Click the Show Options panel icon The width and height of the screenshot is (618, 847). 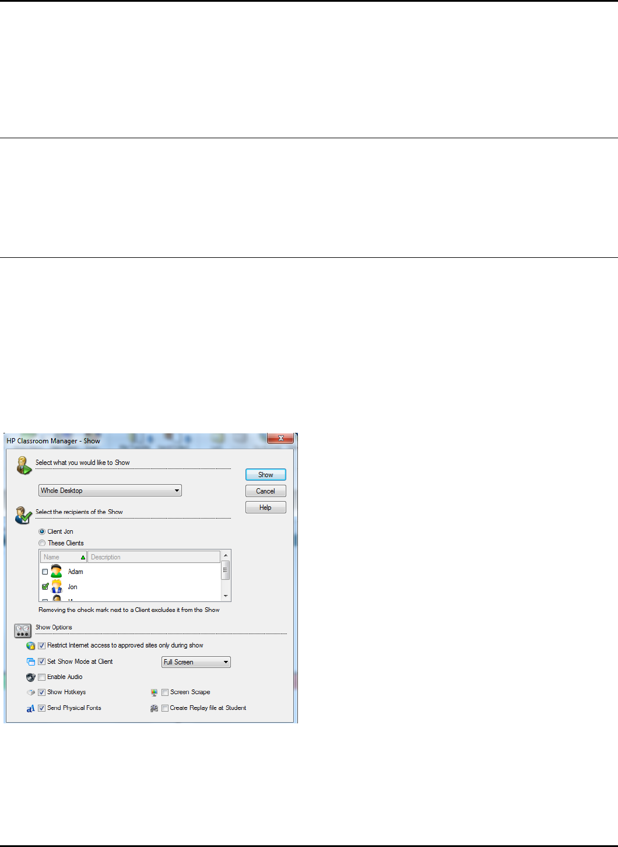pos(23,631)
